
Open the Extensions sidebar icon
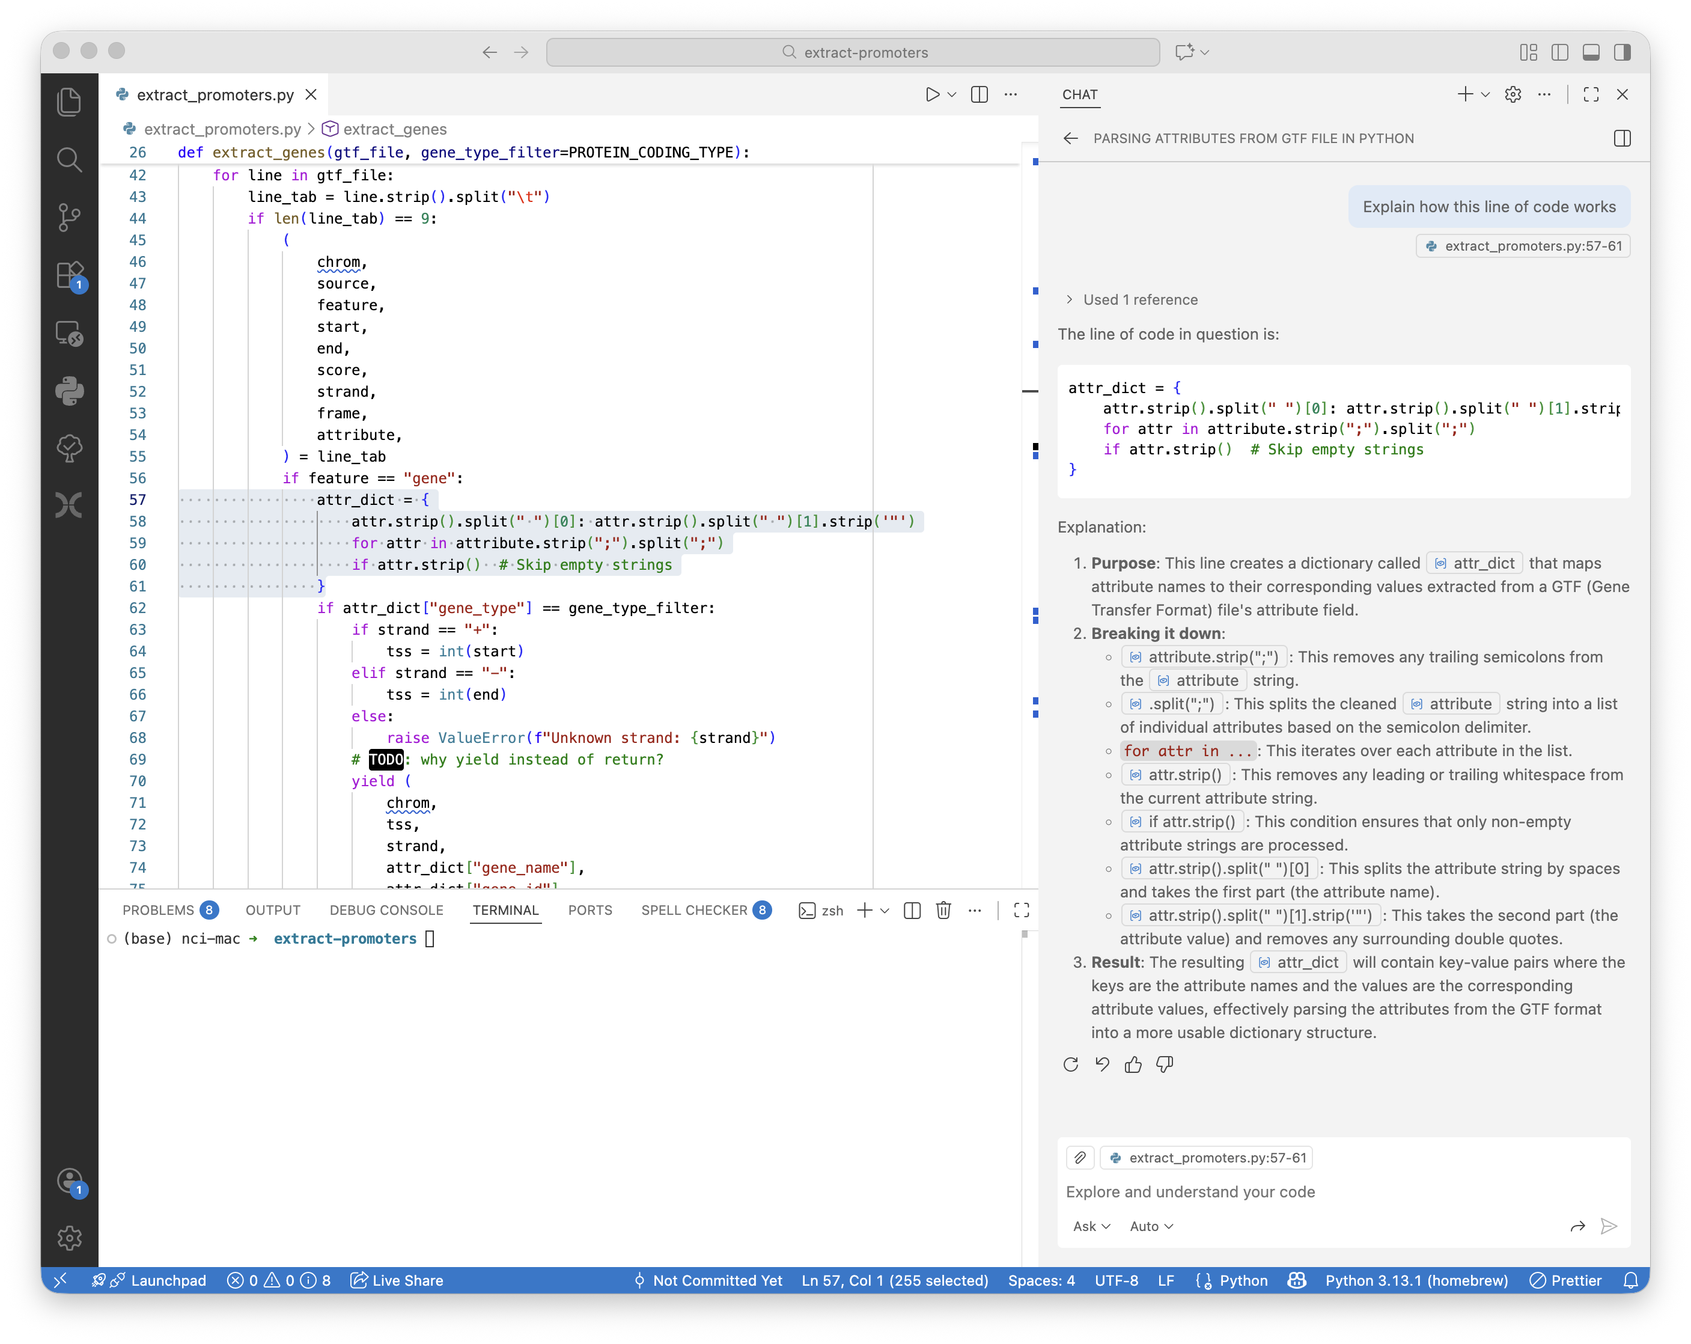[x=69, y=275]
